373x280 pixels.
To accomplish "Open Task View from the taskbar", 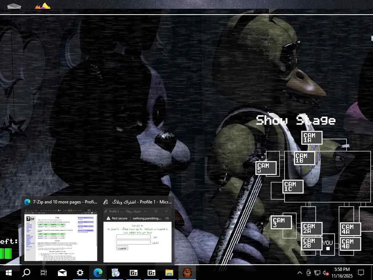I will coord(44,273).
